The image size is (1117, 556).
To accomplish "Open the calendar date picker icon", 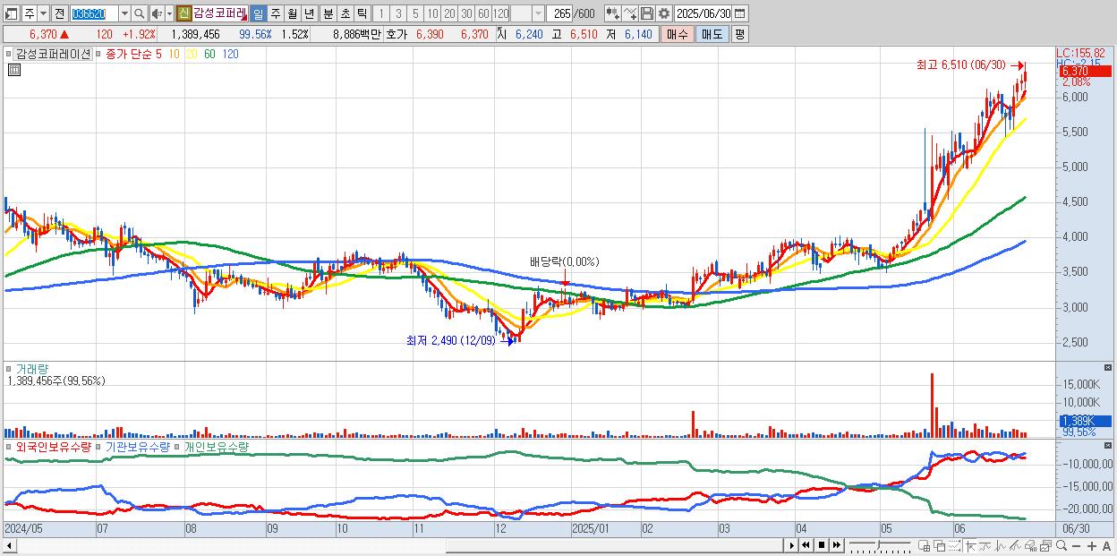I will [740, 13].
